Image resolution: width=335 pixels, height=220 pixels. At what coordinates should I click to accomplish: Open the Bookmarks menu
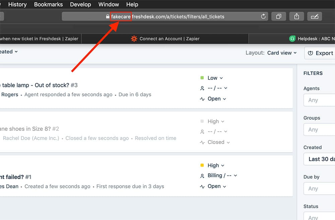(x=48, y=4)
